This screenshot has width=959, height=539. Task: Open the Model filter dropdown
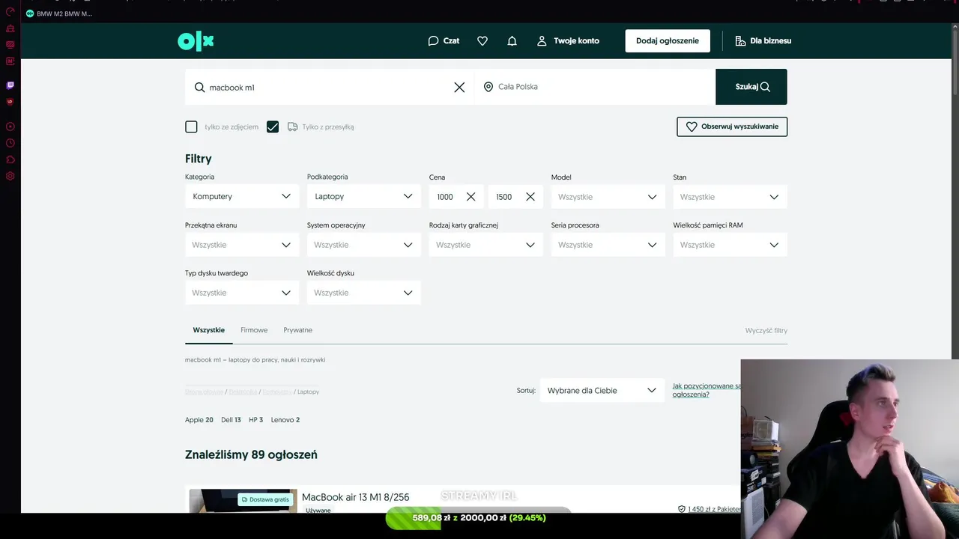[608, 197]
